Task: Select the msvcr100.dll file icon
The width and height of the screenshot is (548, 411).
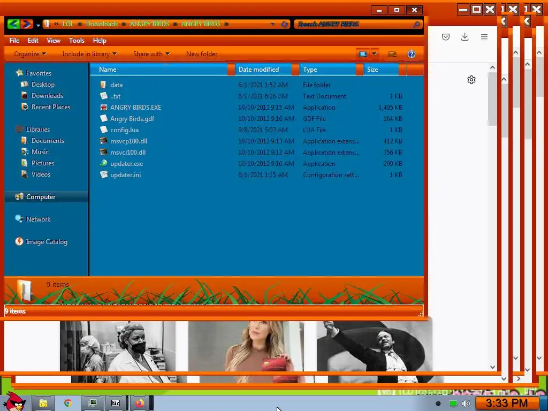Action: coord(103,152)
